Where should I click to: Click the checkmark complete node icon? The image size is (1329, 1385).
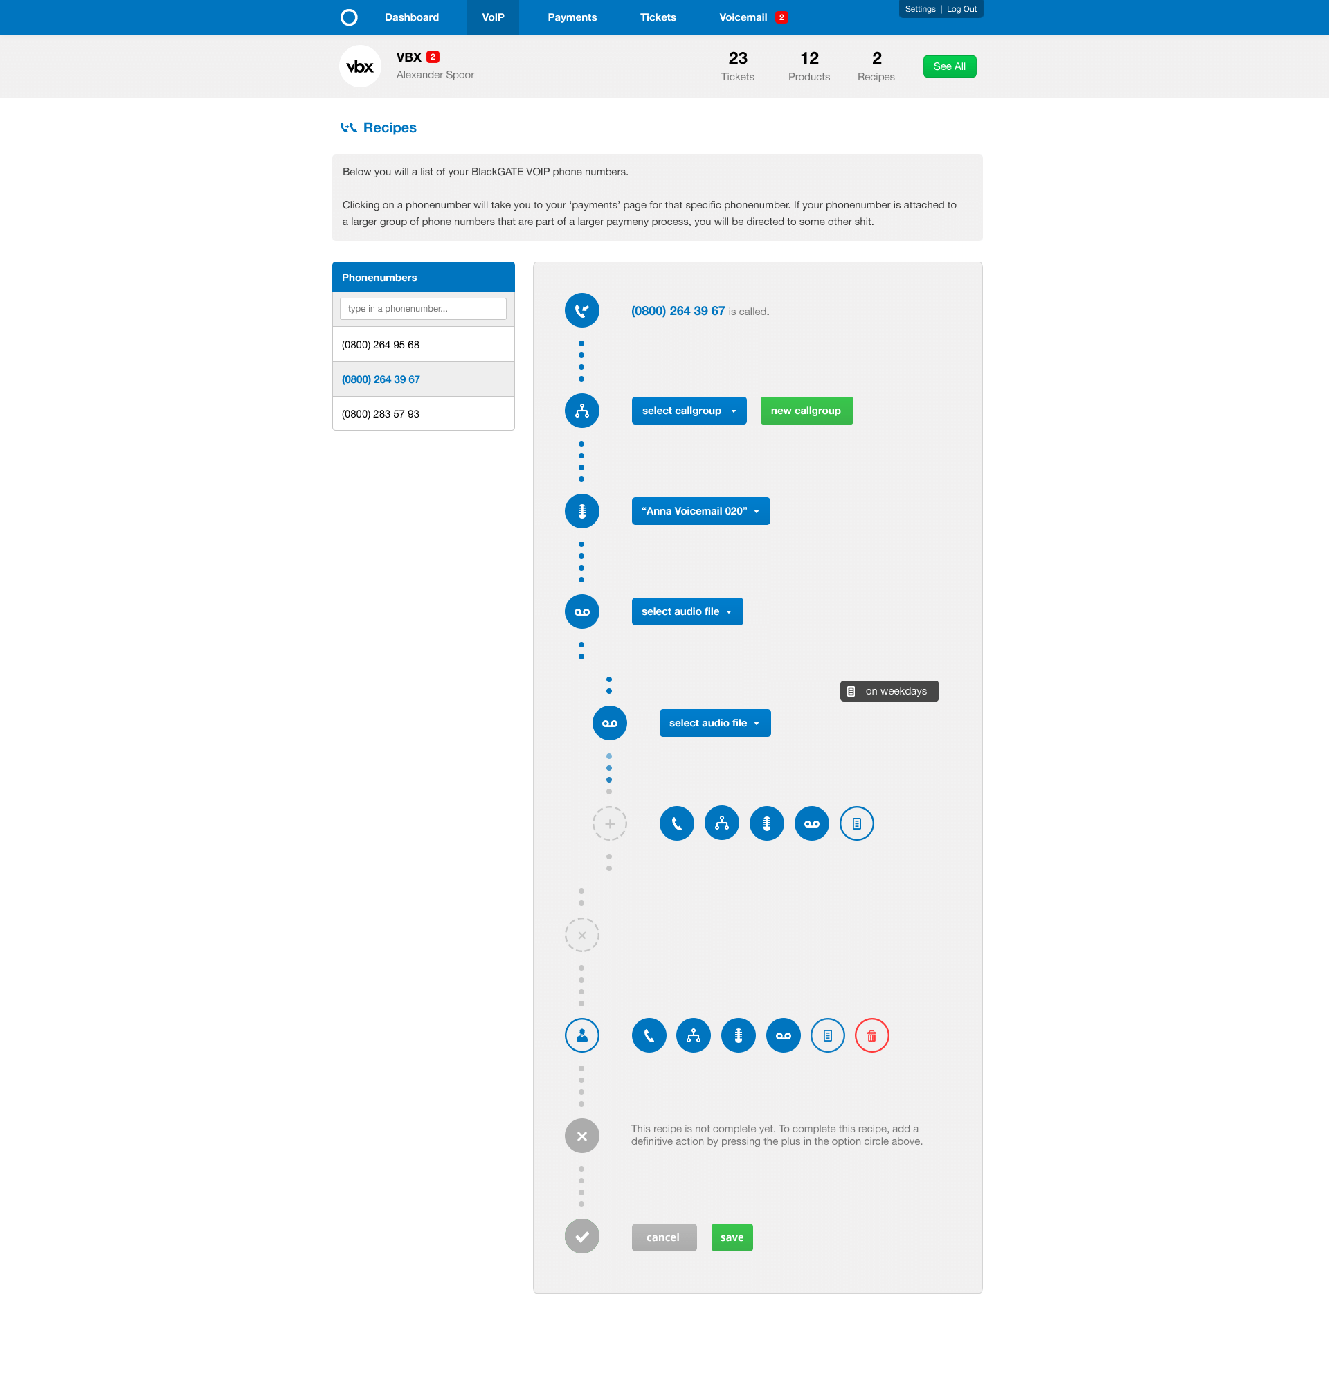(x=581, y=1235)
